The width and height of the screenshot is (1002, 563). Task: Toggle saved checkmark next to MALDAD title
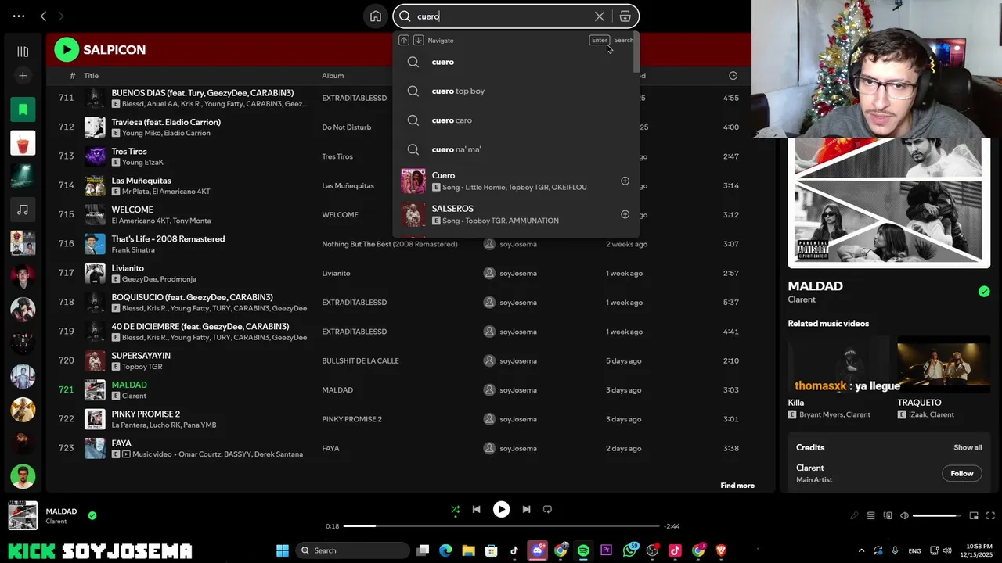coord(984,292)
